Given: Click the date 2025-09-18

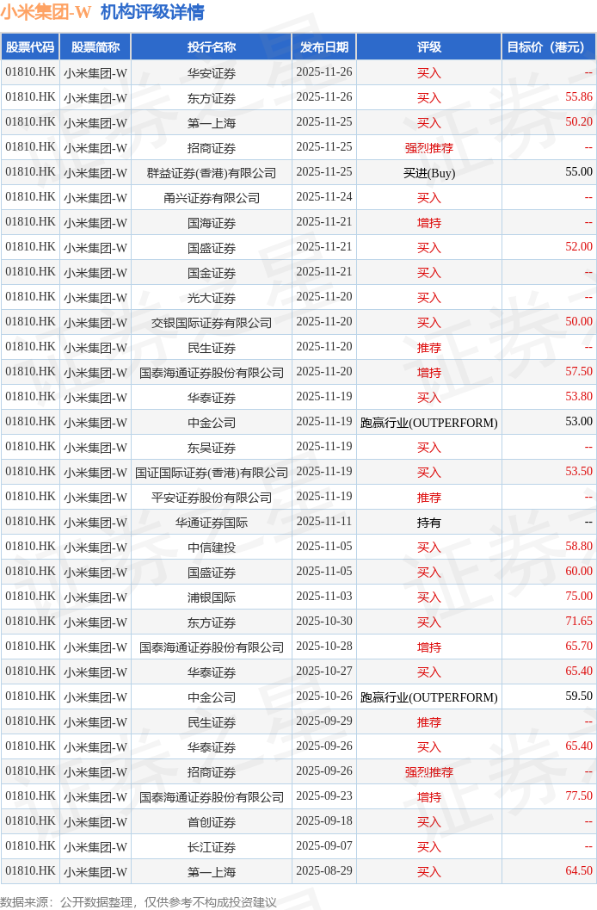Looking at the screenshot, I should pos(324,820).
